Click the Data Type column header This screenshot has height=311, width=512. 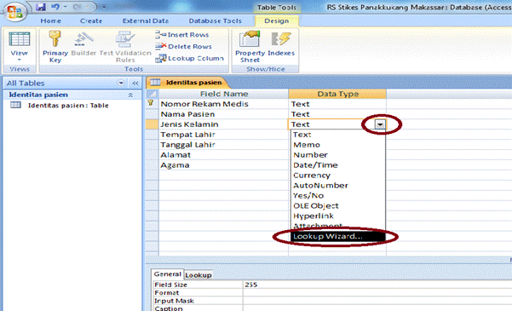point(337,94)
